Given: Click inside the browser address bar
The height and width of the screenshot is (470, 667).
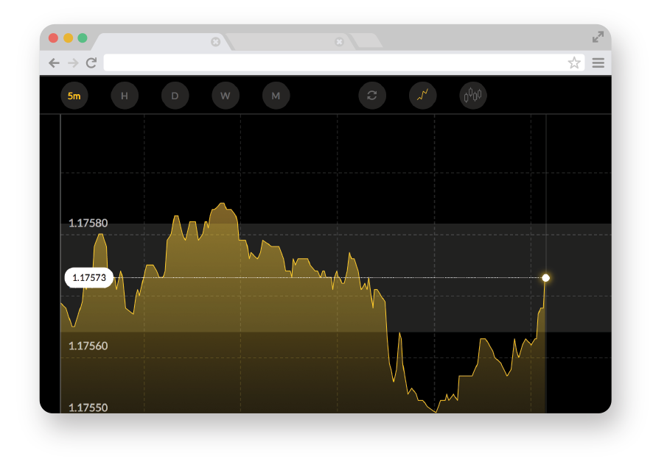Looking at the screenshot, I should pyautogui.click(x=332, y=63).
